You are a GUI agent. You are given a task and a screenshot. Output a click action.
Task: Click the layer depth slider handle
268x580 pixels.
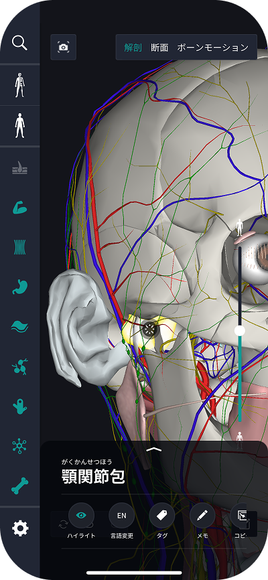[240, 330]
